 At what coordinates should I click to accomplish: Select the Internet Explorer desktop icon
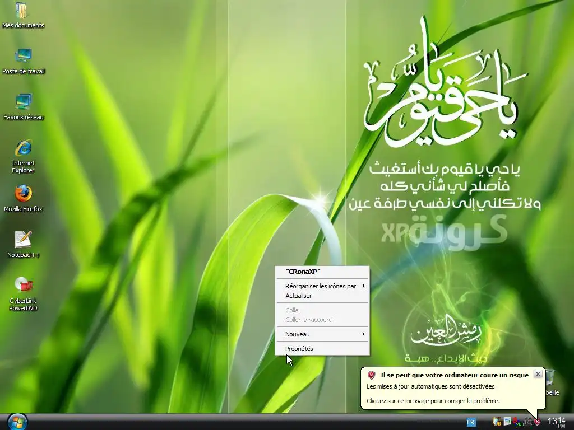pyautogui.click(x=23, y=156)
